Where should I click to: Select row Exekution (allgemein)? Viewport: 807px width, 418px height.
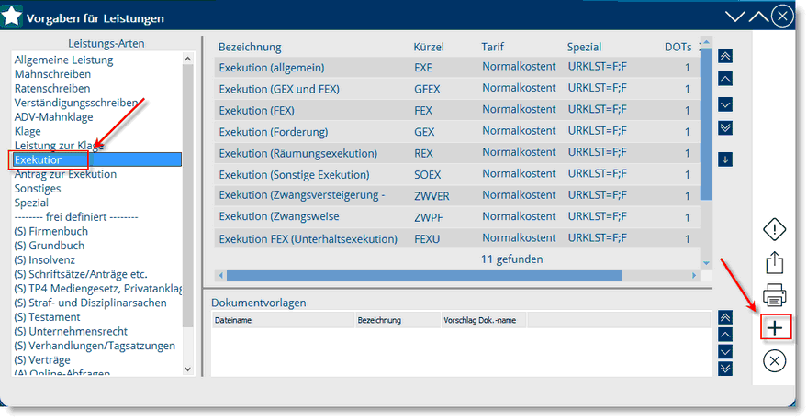tap(457, 67)
